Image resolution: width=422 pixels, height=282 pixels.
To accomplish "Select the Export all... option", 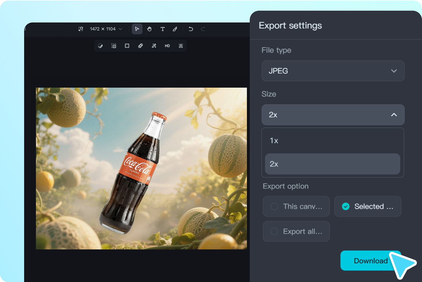I will [296, 231].
